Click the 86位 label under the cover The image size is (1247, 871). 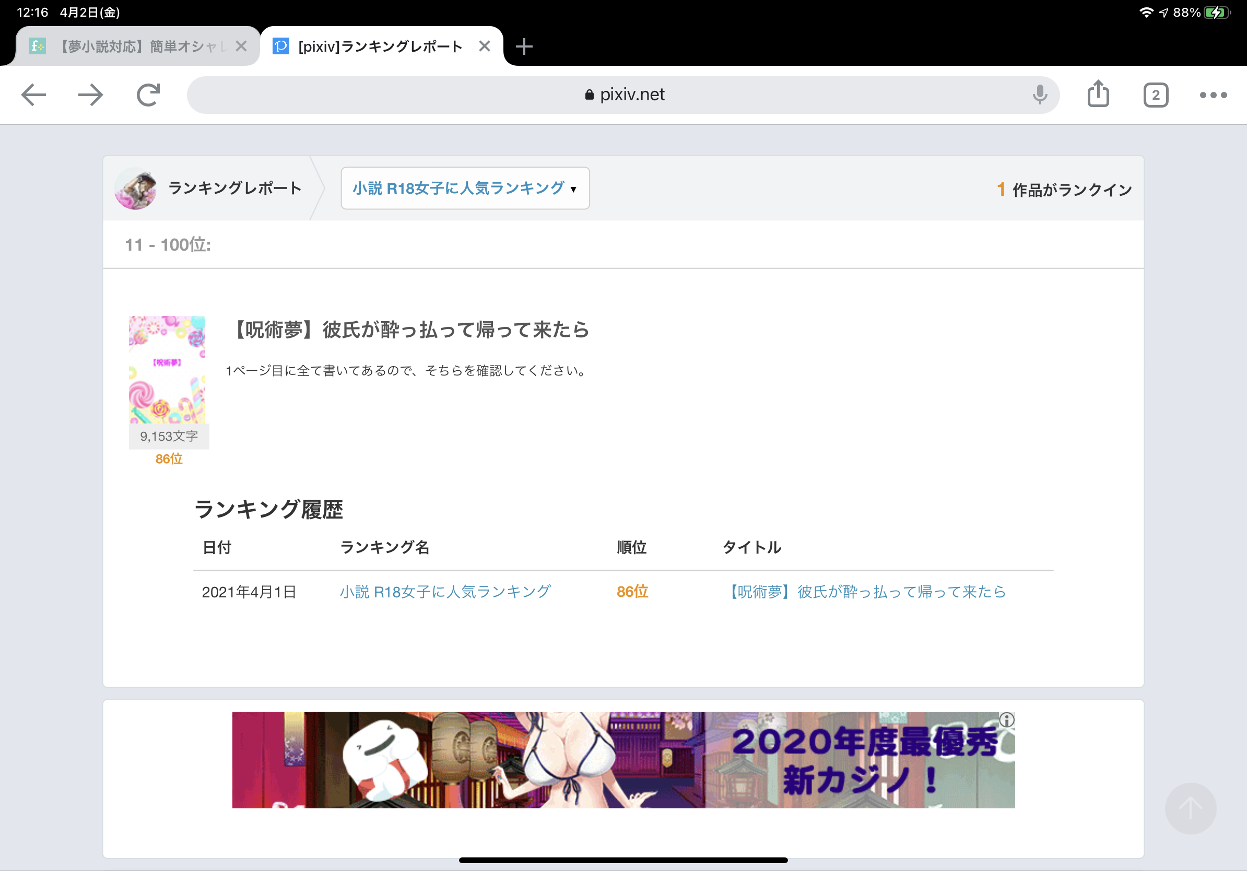coord(169,459)
